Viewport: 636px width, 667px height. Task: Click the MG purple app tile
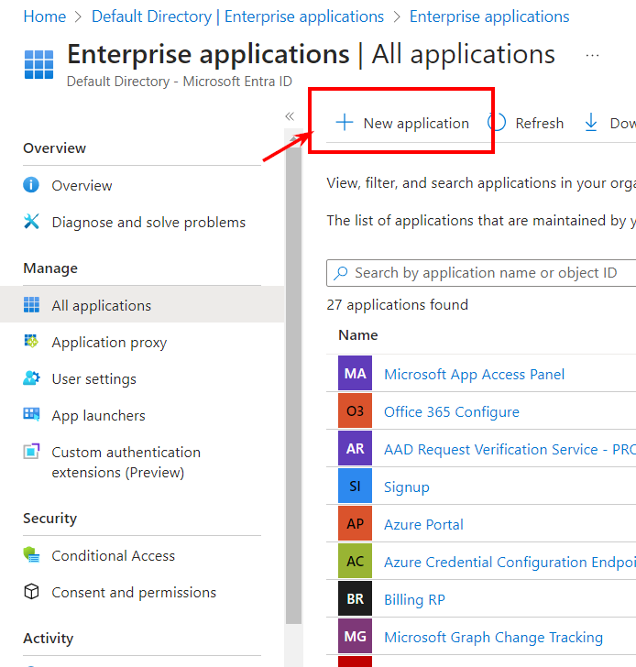click(355, 636)
